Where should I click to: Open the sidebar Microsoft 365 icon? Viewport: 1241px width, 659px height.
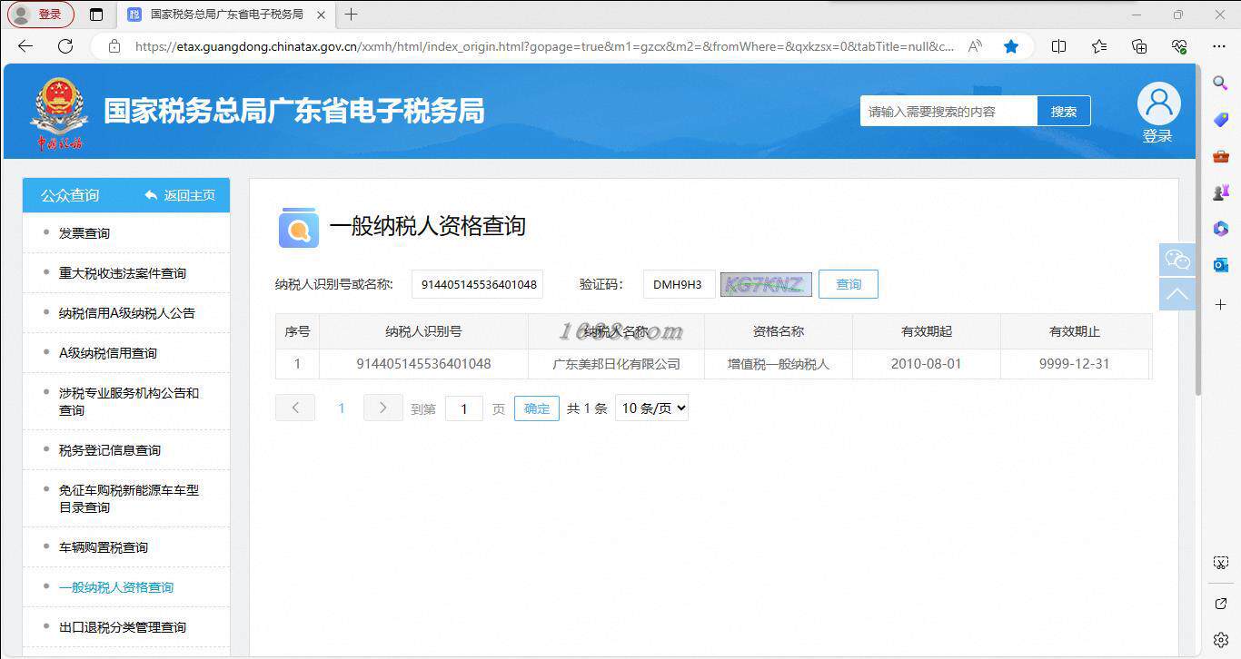point(1221,229)
